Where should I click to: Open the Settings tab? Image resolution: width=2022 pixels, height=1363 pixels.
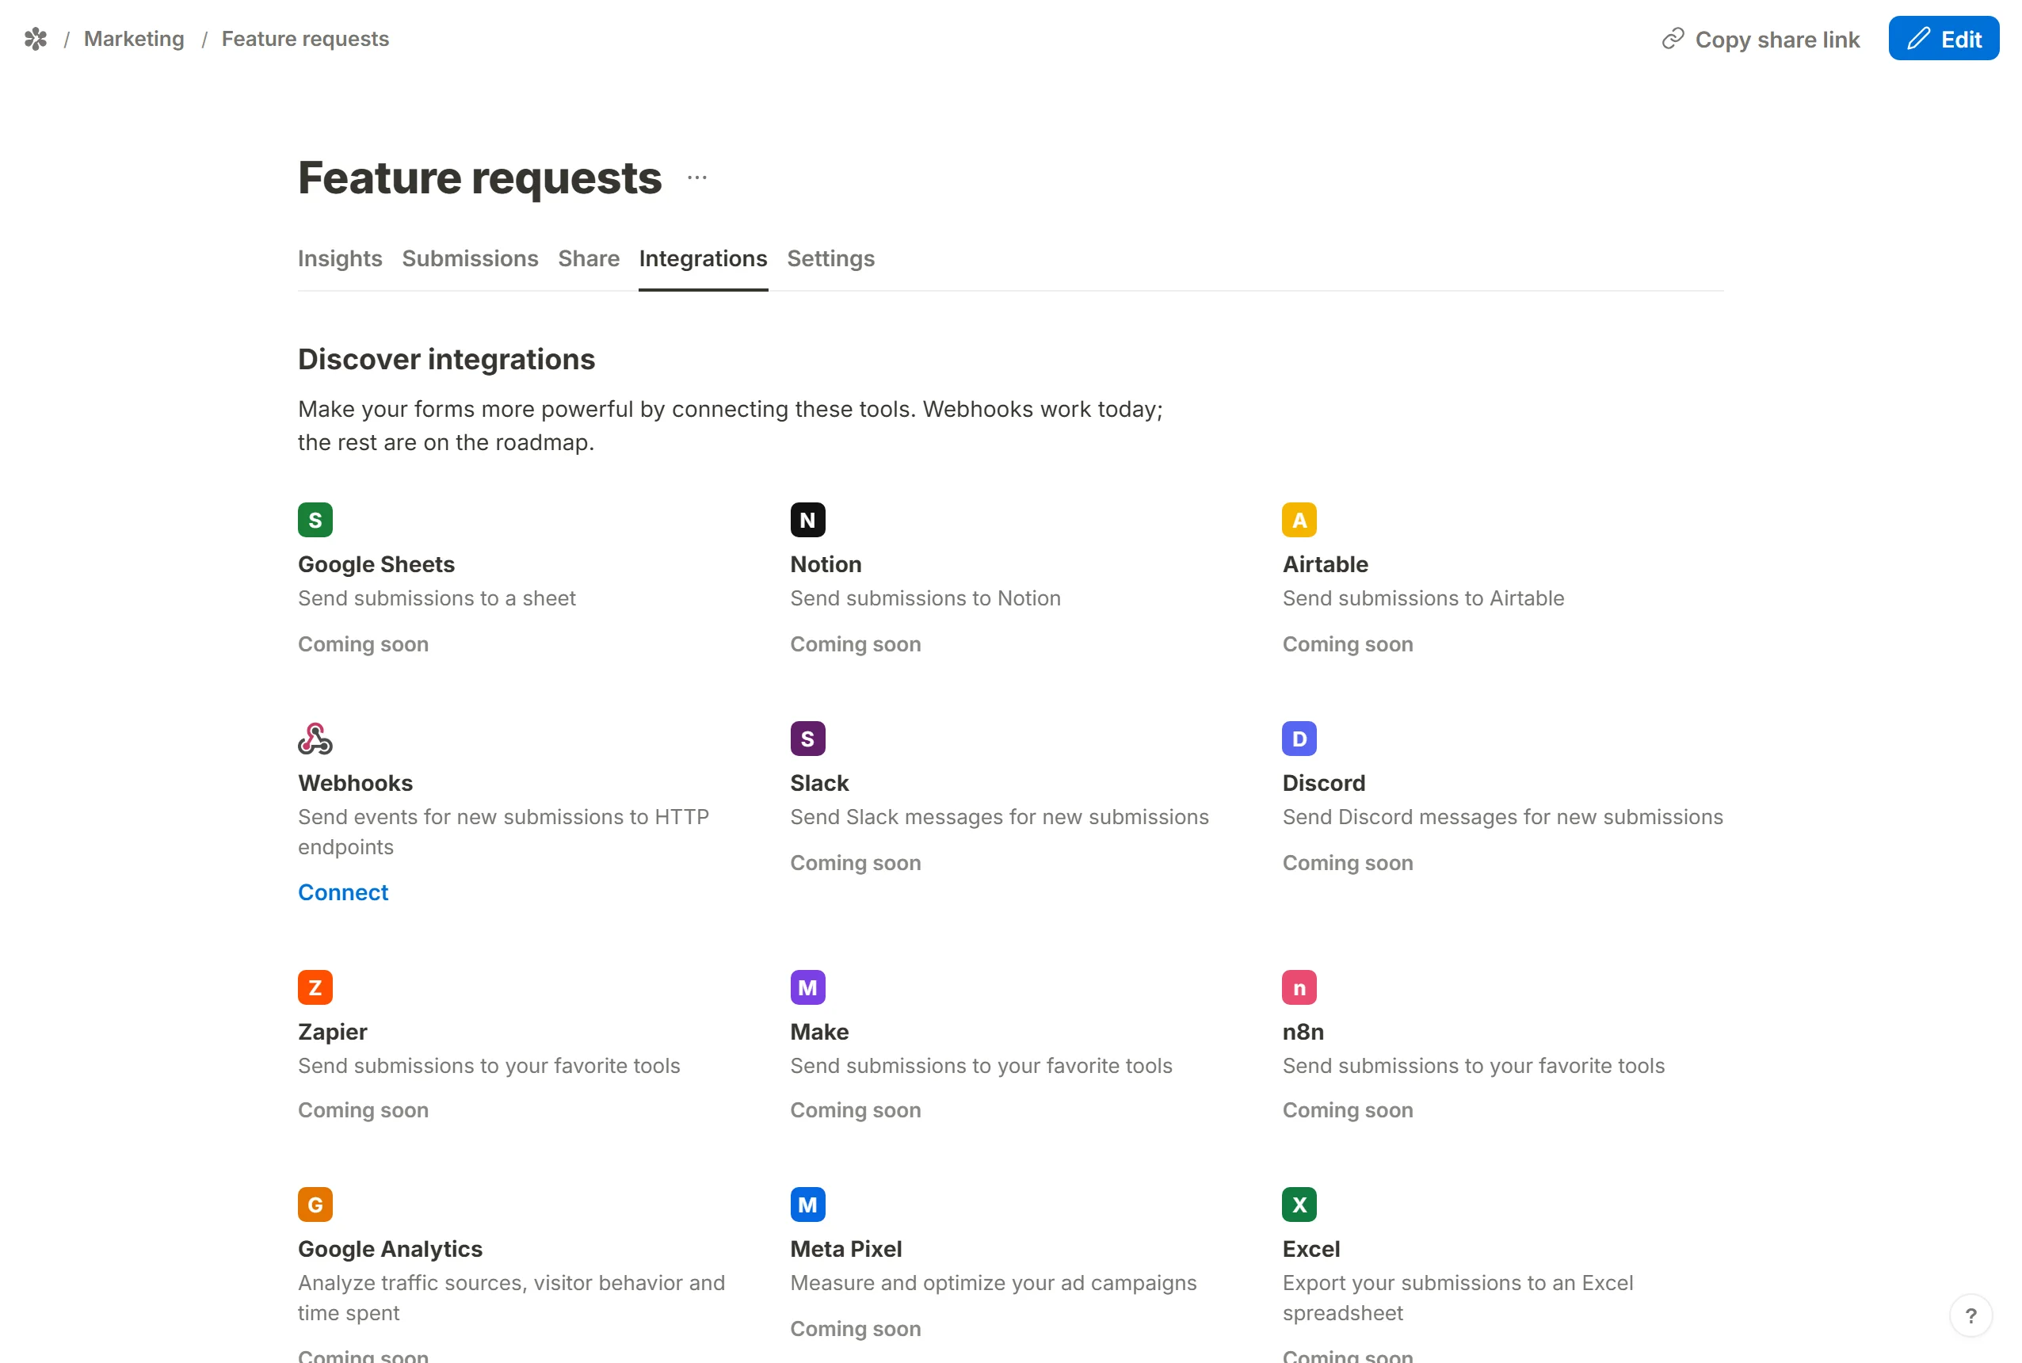[x=830, y=258]
